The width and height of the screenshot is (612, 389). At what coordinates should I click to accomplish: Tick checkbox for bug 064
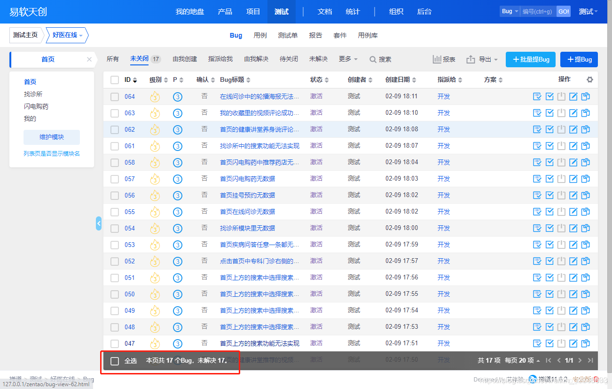[115, 96]
